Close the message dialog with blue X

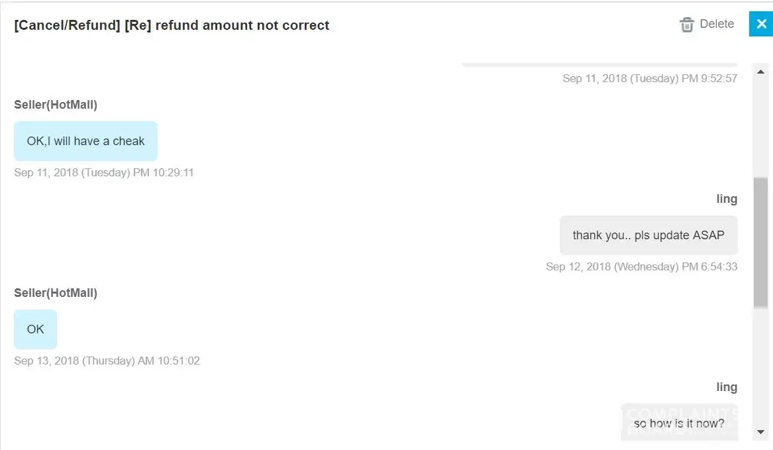pyautogui.click(x=761, y=24)
